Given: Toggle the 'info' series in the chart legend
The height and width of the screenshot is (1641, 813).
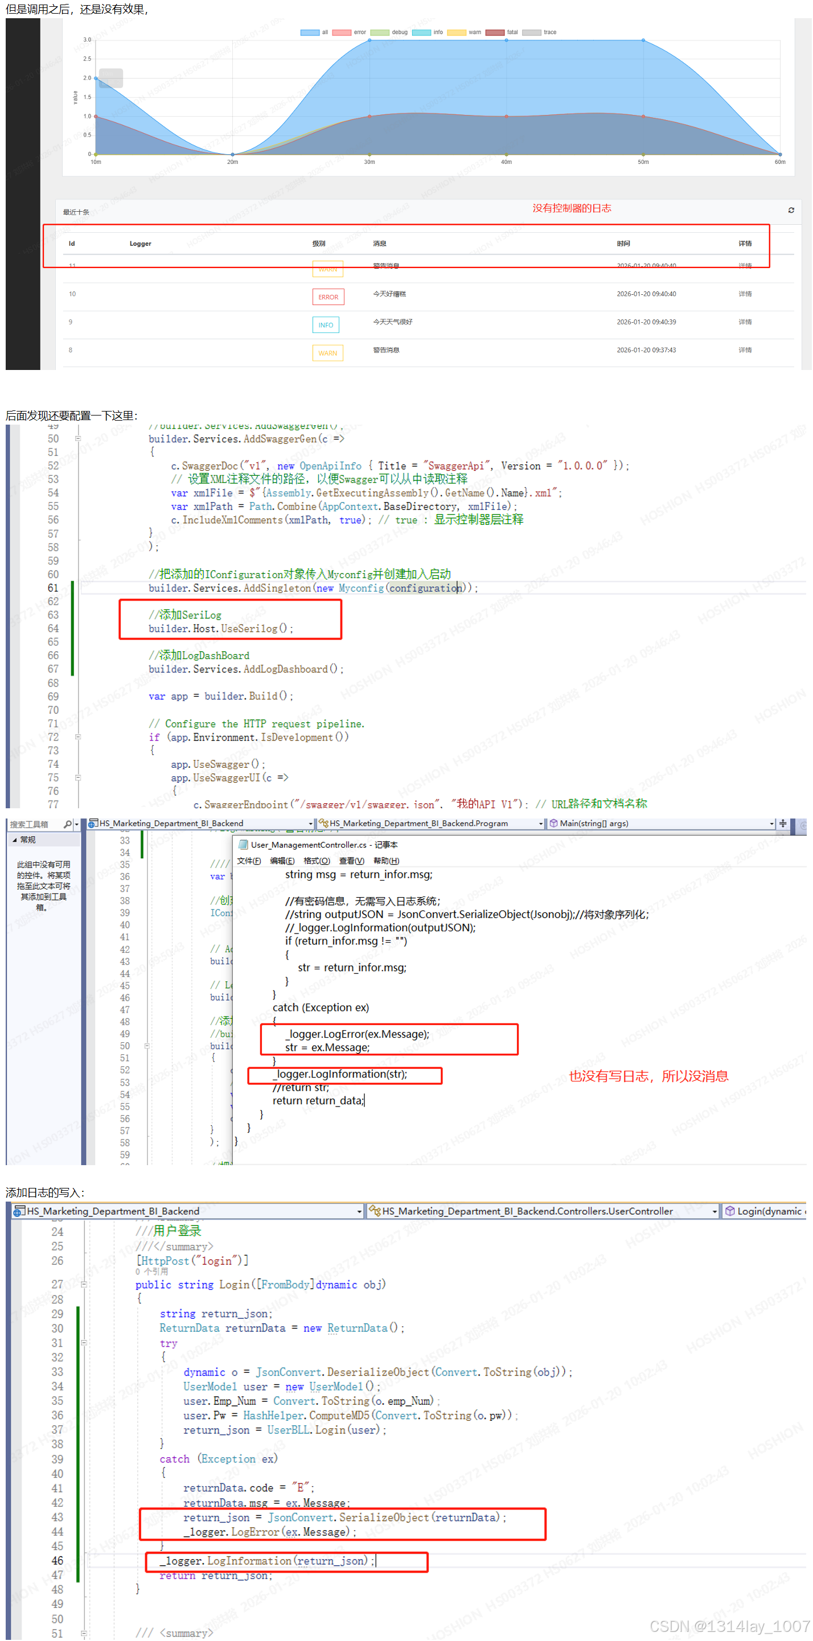Looking at the screenshot, I should [x=428, y=32].
